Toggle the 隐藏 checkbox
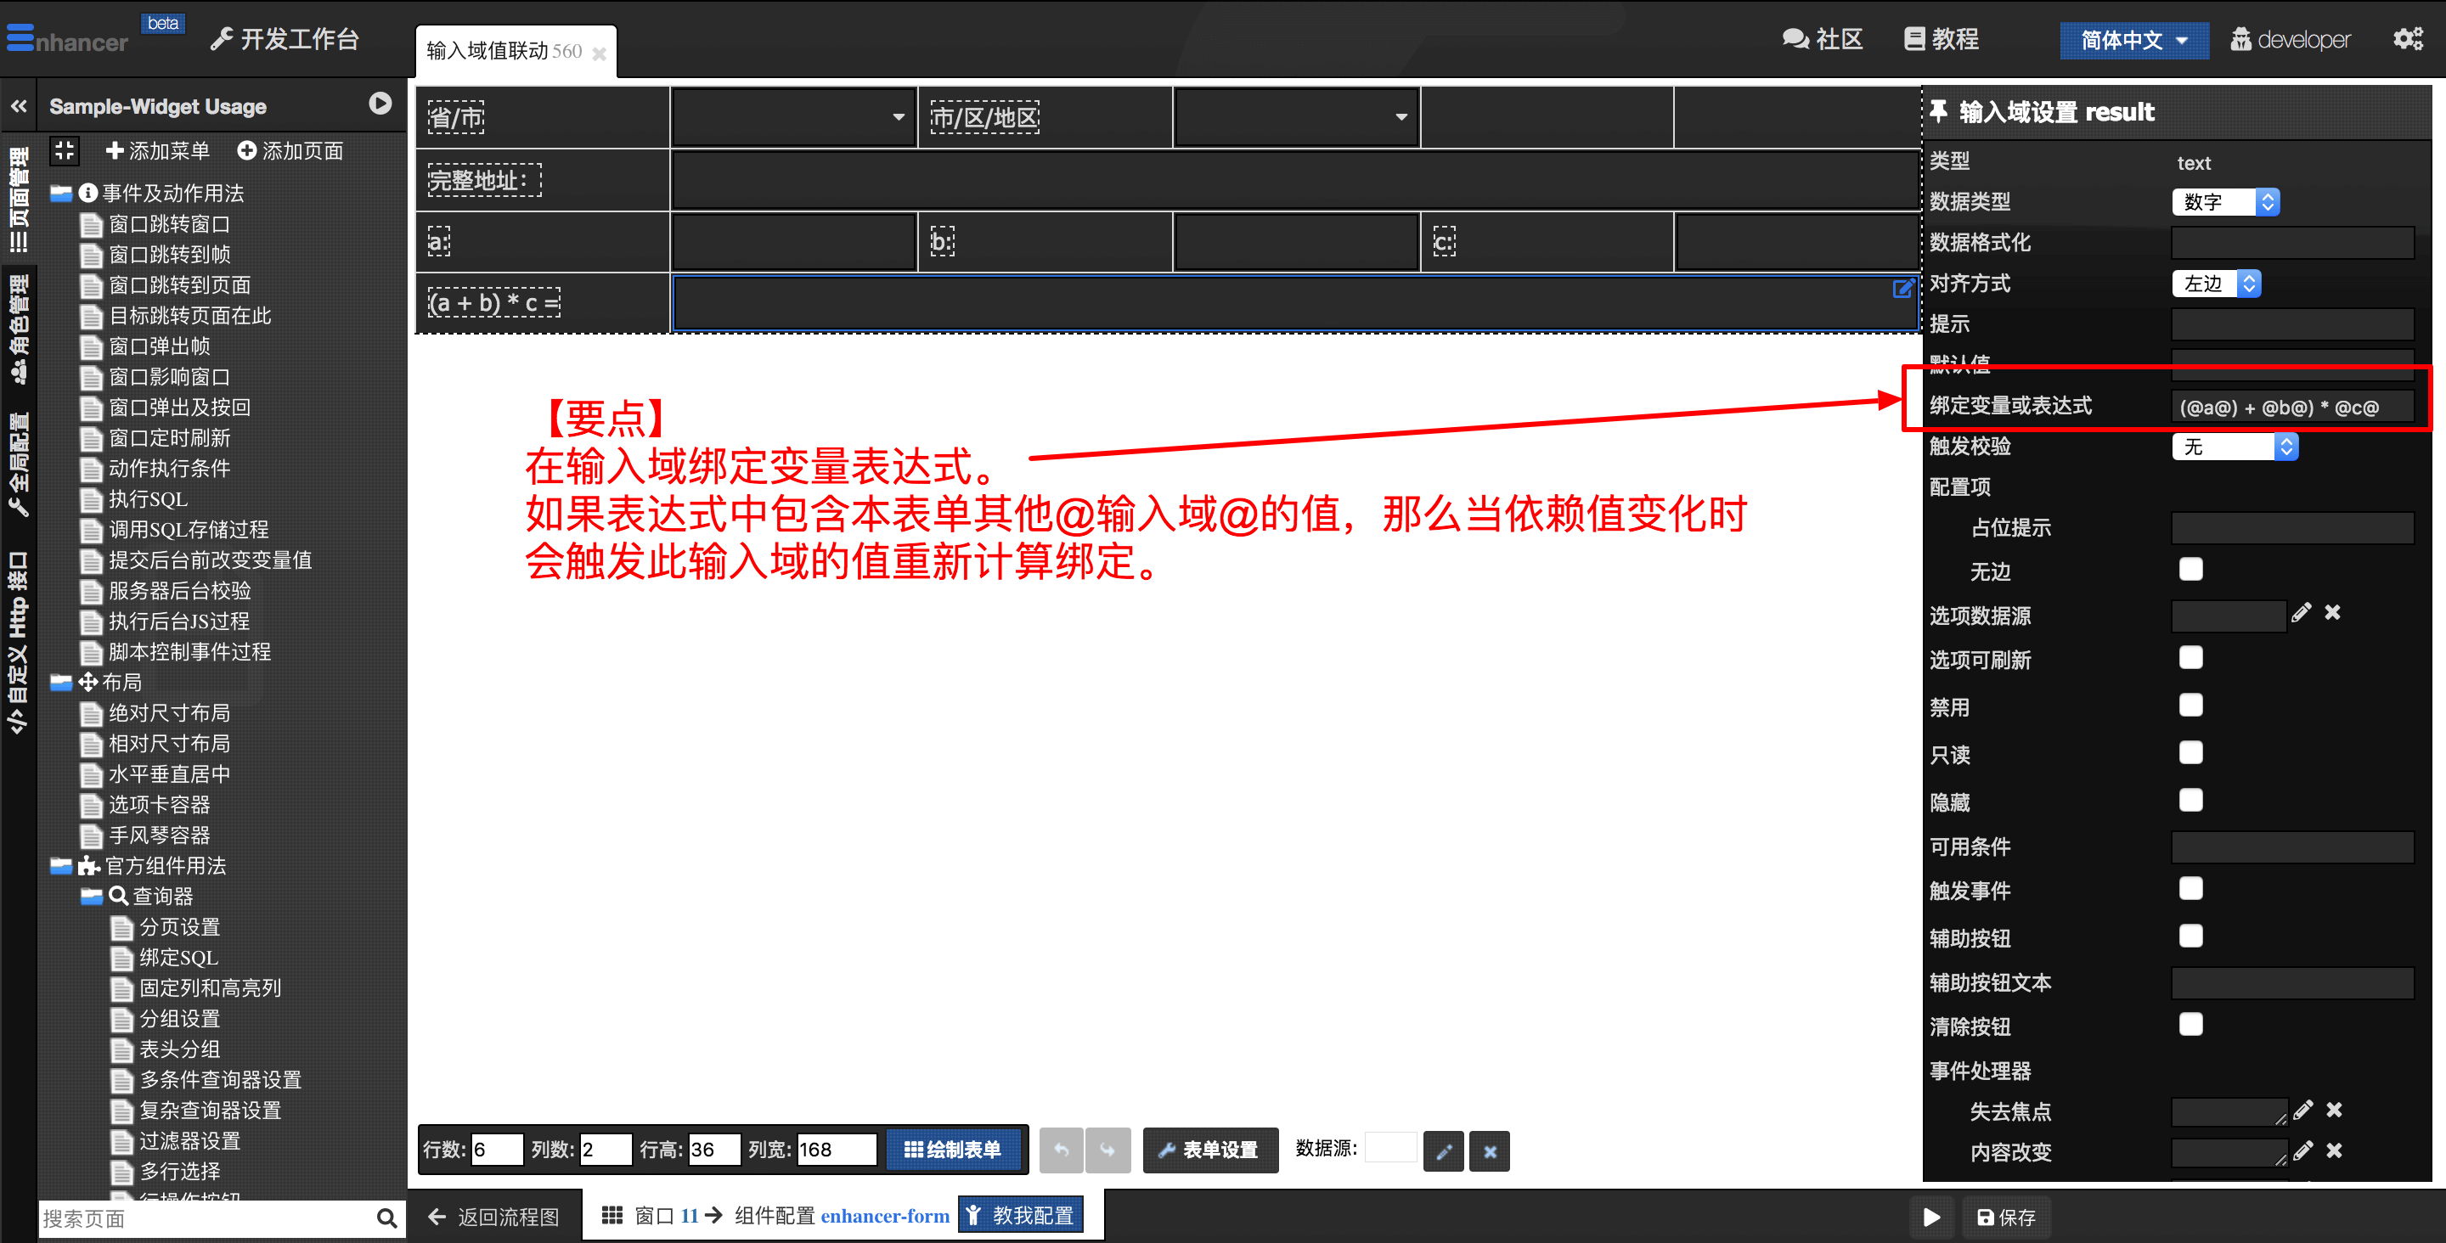Viewport: 2446px width, 1243px height. pos(2190,801)
